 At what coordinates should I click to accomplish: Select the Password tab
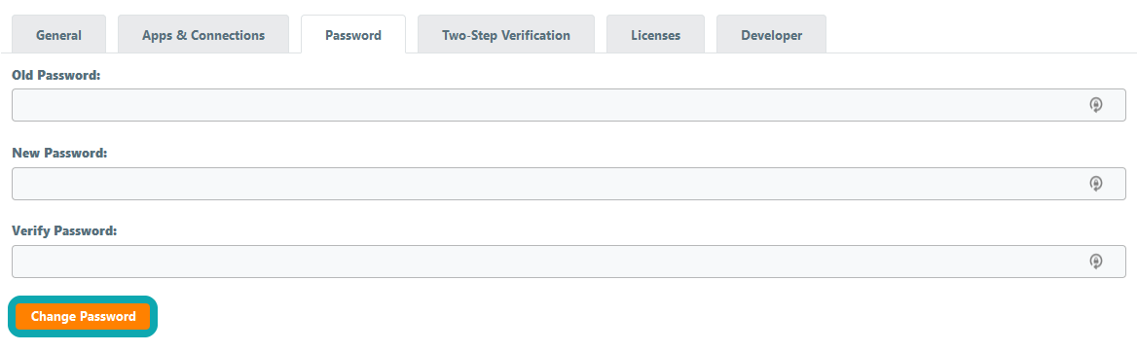click(x=353, y=35)
